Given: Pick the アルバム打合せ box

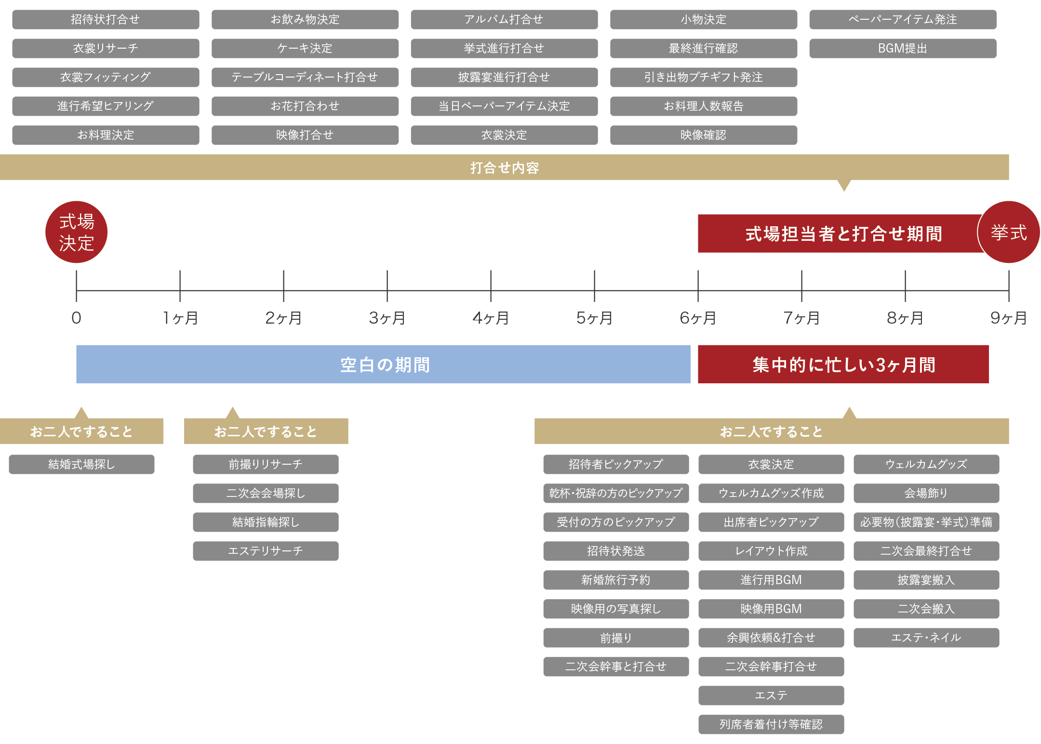Looking at the screenshot, I should [504, 19].
